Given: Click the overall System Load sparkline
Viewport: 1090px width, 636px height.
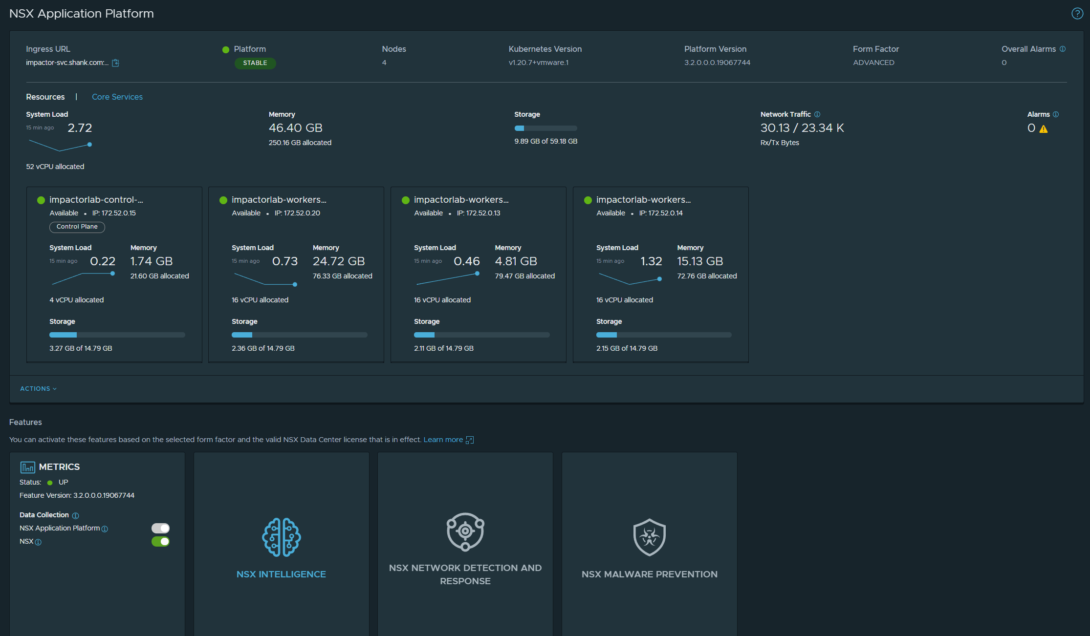Looking at the screenshot, I should (60, 145).
